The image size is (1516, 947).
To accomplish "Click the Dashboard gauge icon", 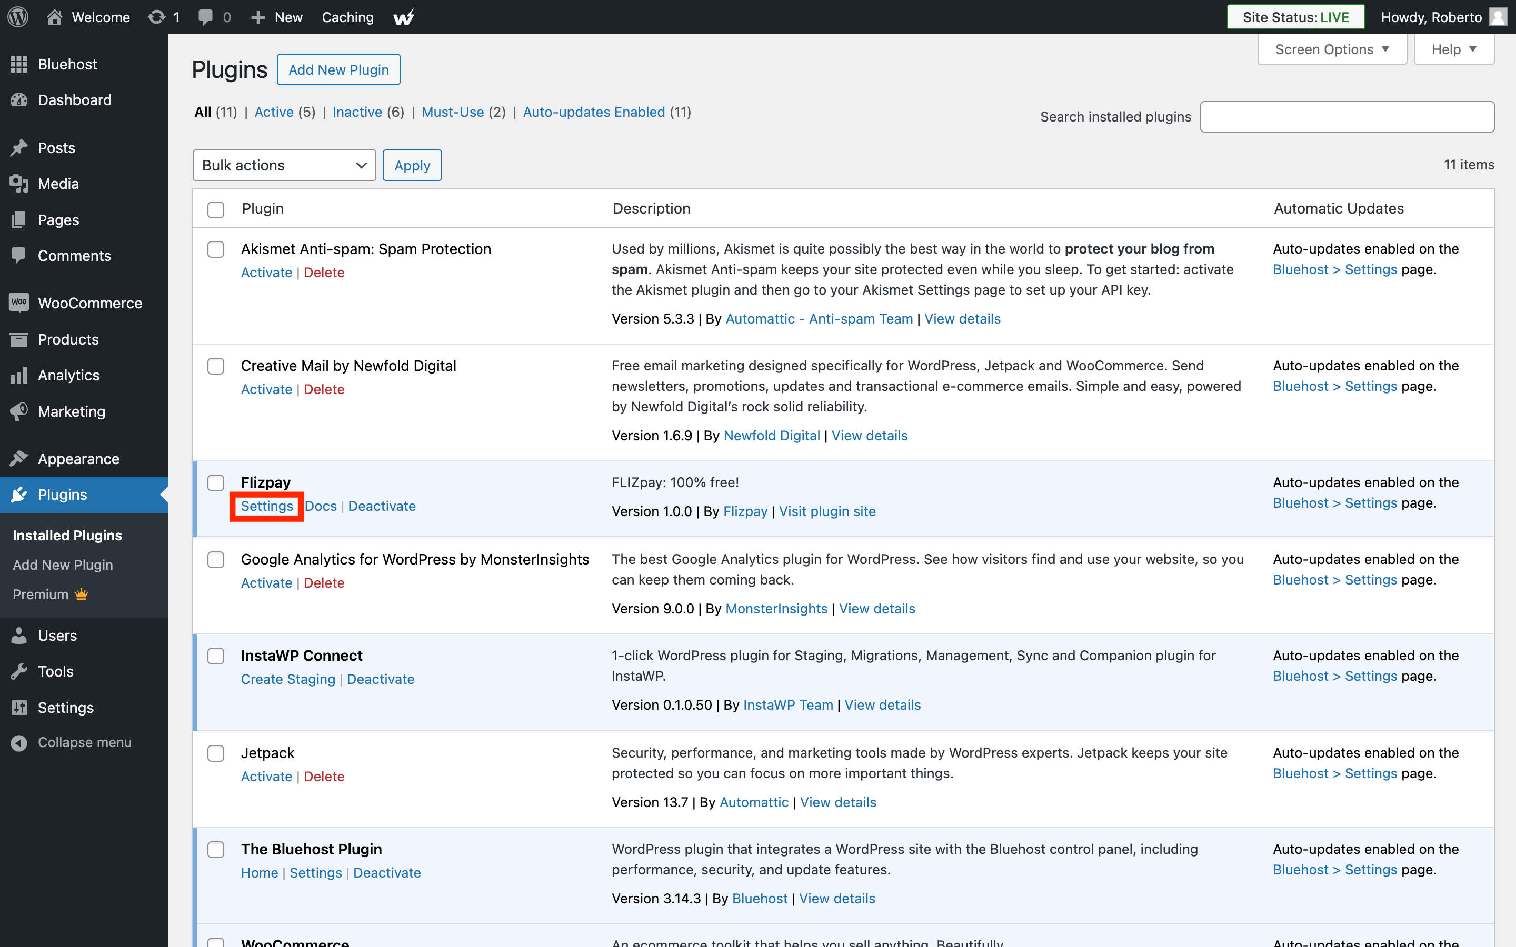I will [19, 99].
